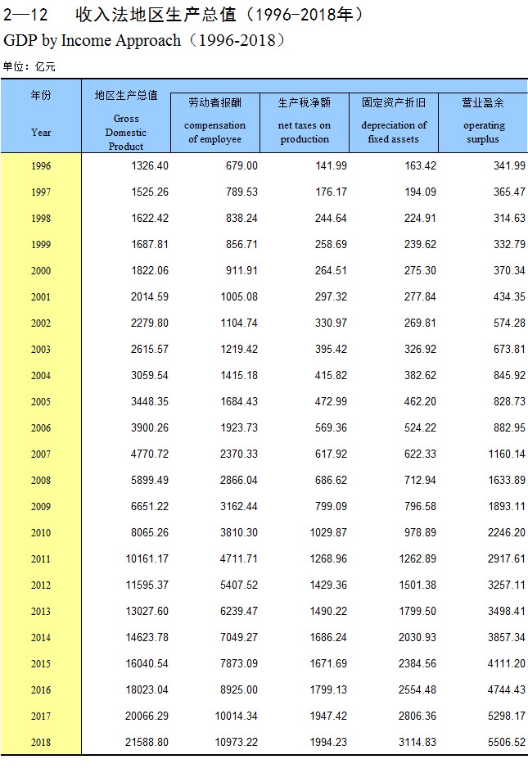
Task: Click GDP value 1326.40
Action: click(150, 165)
